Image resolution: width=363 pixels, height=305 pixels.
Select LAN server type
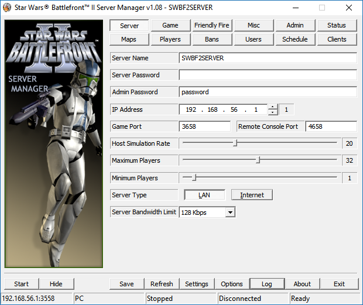click(x=204, y=195)
